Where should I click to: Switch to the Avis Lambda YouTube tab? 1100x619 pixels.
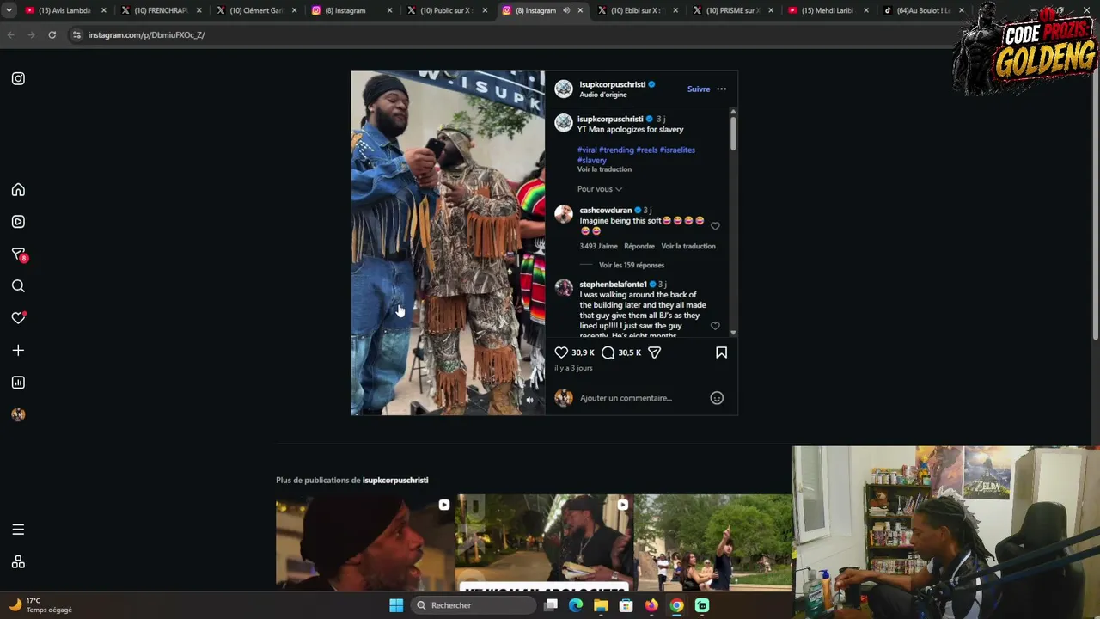[65, 10]
